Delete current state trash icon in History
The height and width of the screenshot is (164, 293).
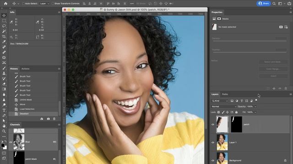pyautogui.click(x=54, y=119)
